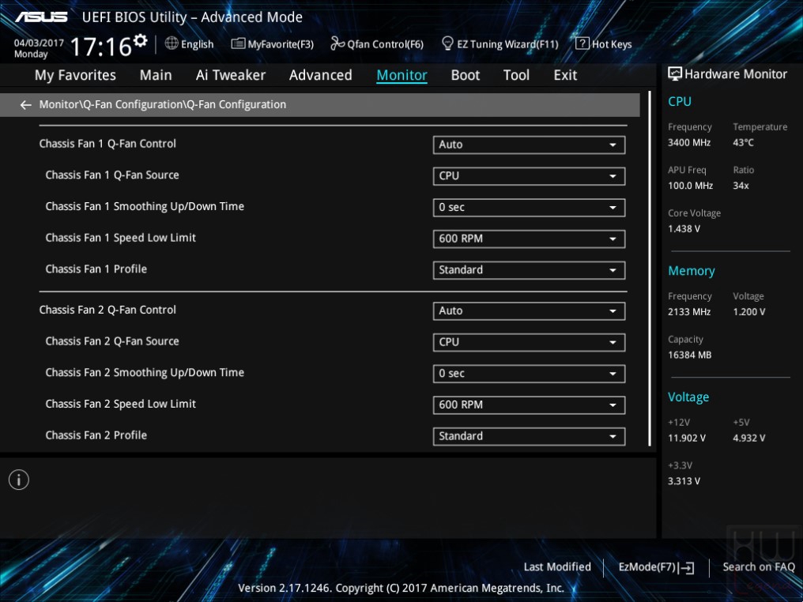The width and height of the screenshot is (803, 602).
Task: Click the CPU frequency value 3400 MHz
Action: 689,143
